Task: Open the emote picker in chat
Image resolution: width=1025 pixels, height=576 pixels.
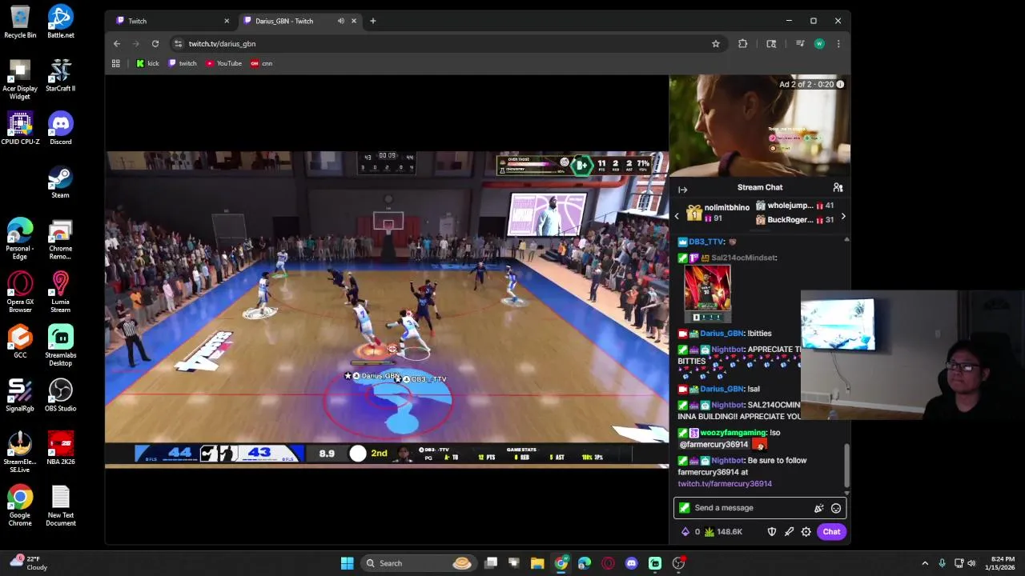Action: pos(836,508)
